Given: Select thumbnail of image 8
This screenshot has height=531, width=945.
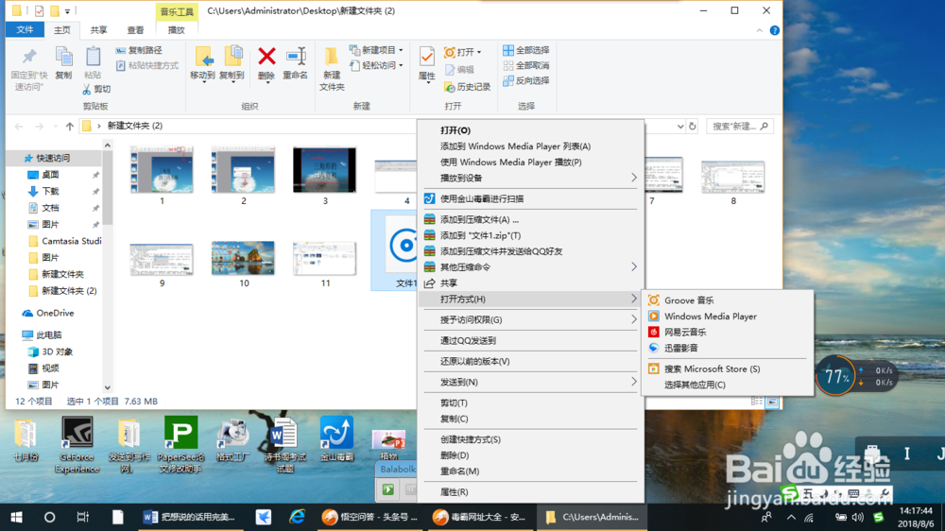Looking at the screenshot, I should click(733, 177).
